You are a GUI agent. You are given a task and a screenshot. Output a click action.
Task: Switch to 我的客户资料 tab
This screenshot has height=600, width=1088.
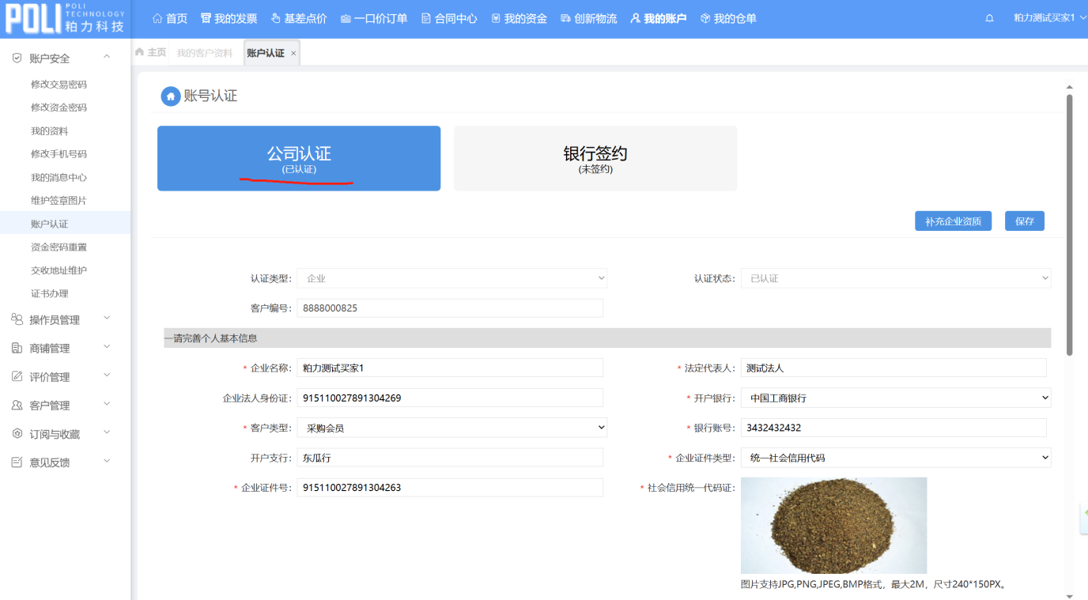tap(204, 53)
